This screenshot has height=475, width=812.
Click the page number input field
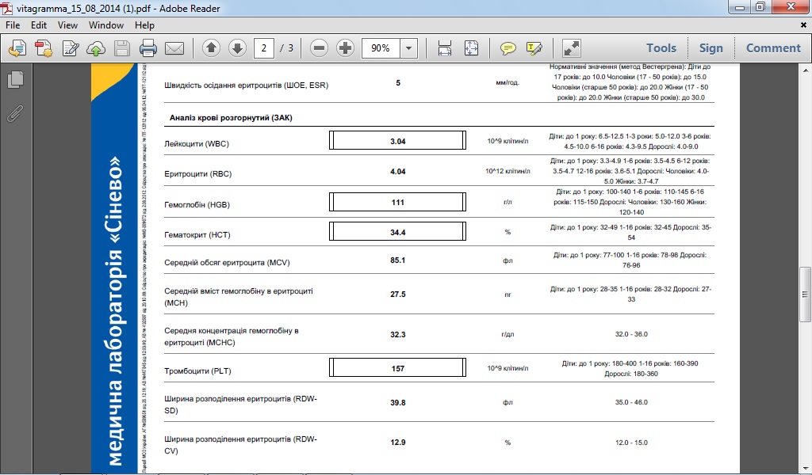(263, 48)
